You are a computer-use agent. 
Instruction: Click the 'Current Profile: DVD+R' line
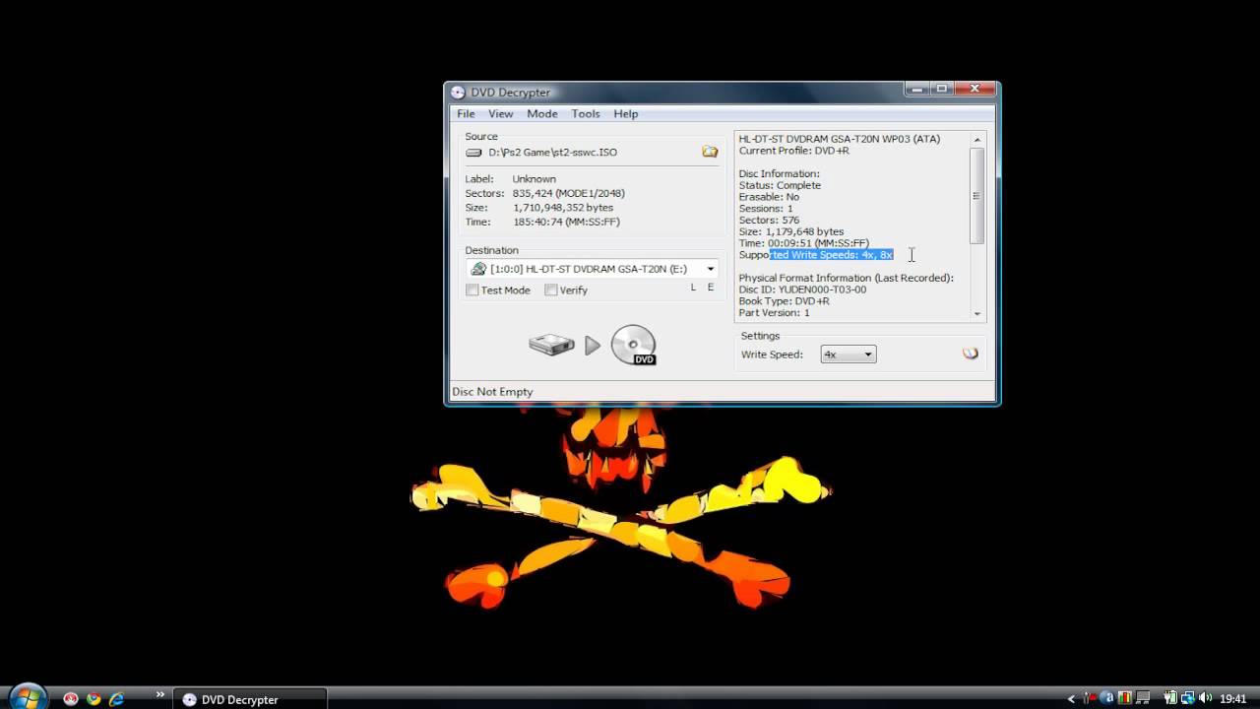pyautogui.click(x=793, y=151)
